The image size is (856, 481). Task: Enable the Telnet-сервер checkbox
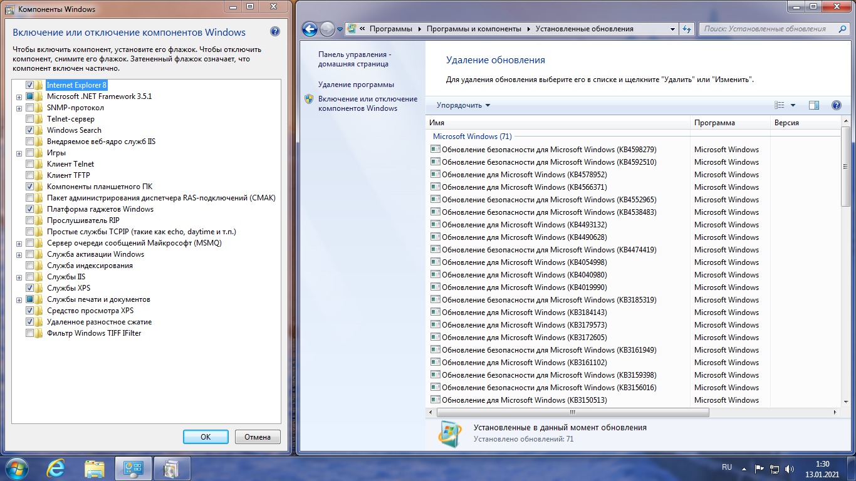pos(29,119)
